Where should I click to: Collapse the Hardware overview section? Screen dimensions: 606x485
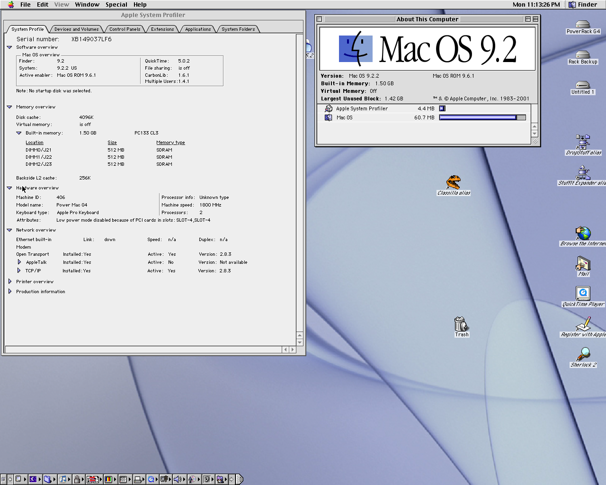pos(9,188)
